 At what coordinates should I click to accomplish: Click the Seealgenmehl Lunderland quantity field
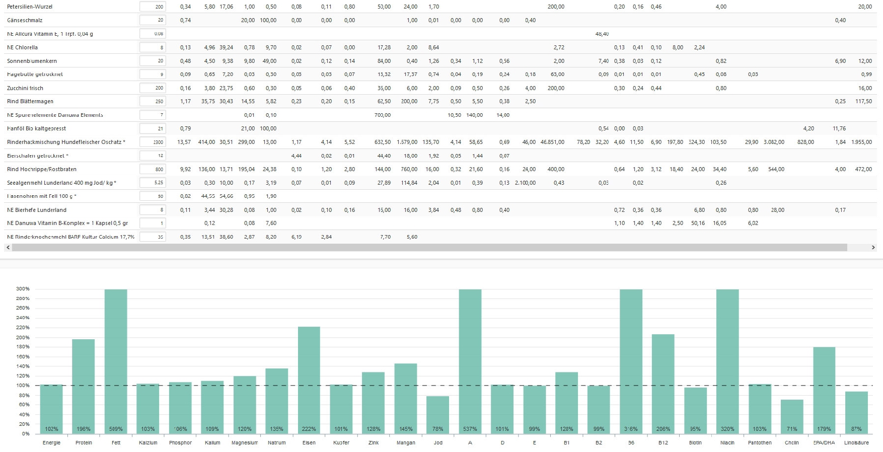[153, 183]
